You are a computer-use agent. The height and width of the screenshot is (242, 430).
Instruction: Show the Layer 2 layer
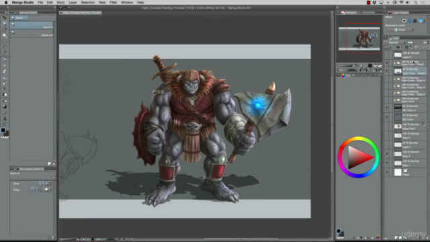pyautogui.click(x=387, y=55)
